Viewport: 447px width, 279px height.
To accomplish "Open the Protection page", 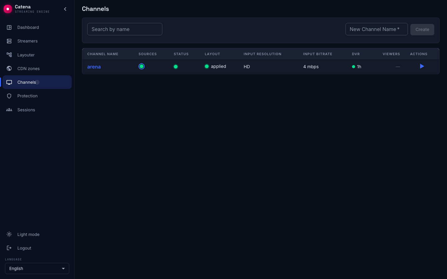I will click(37, 96).
